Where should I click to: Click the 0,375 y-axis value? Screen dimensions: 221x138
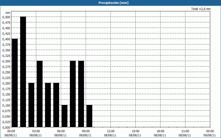click(6, 45)
